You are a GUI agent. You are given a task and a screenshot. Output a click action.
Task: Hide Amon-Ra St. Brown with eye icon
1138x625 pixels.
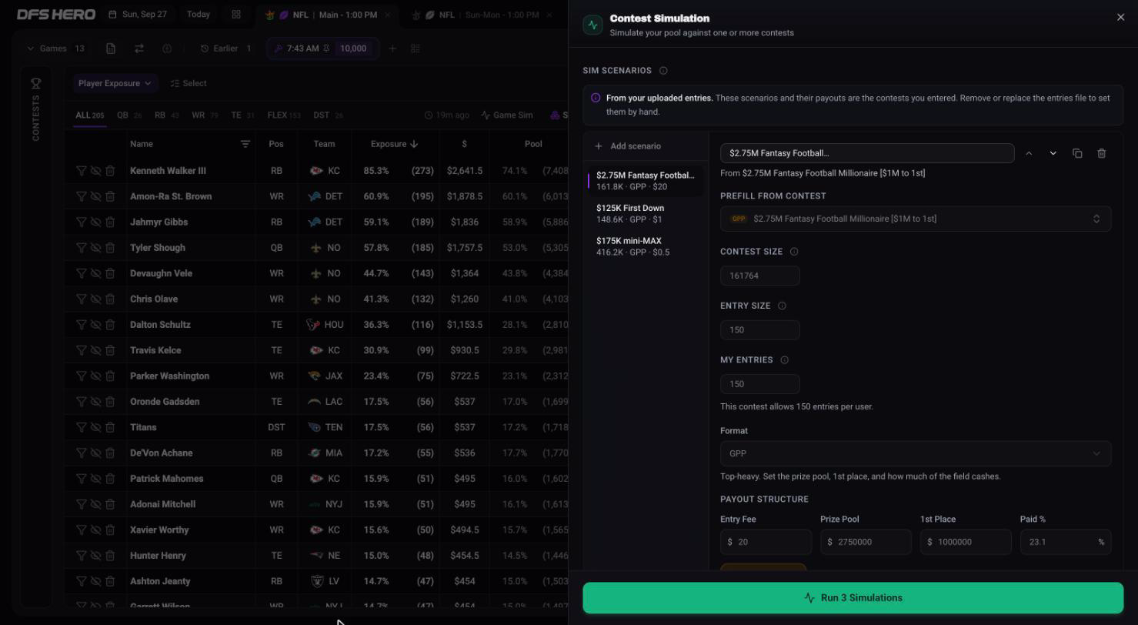95,196
